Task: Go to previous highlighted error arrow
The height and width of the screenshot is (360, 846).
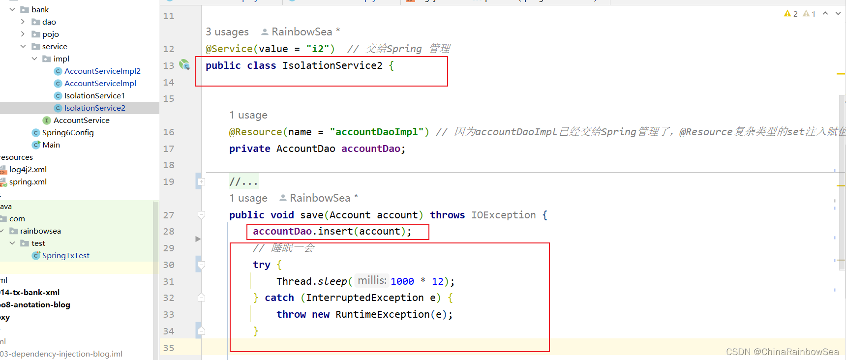Action: pyautogui.click(x=825, y=13)
